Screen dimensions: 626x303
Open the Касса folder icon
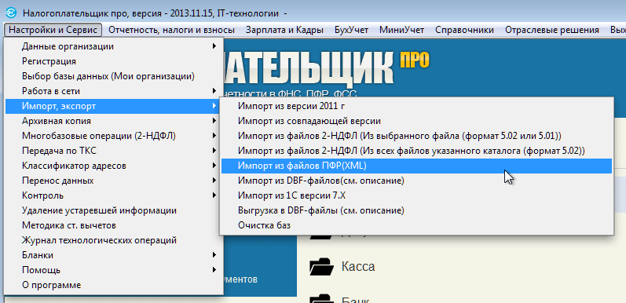pos(321,267)
